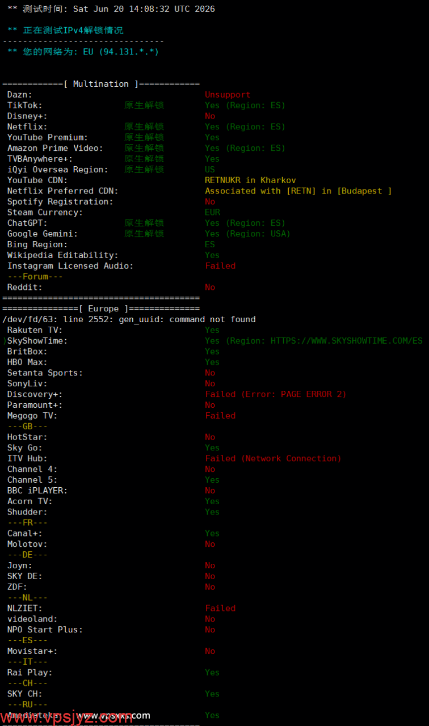429x726 pixels.
Task: Click the Google Gemini Region USA result
Action: pyautogui.click(x=247, y=234)
